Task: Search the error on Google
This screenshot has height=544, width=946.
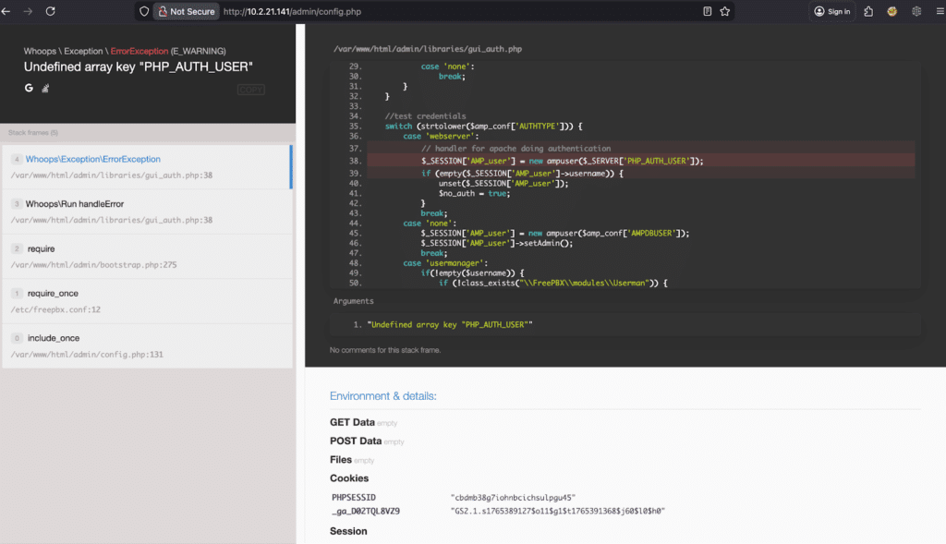Action: tap(29, 87)
